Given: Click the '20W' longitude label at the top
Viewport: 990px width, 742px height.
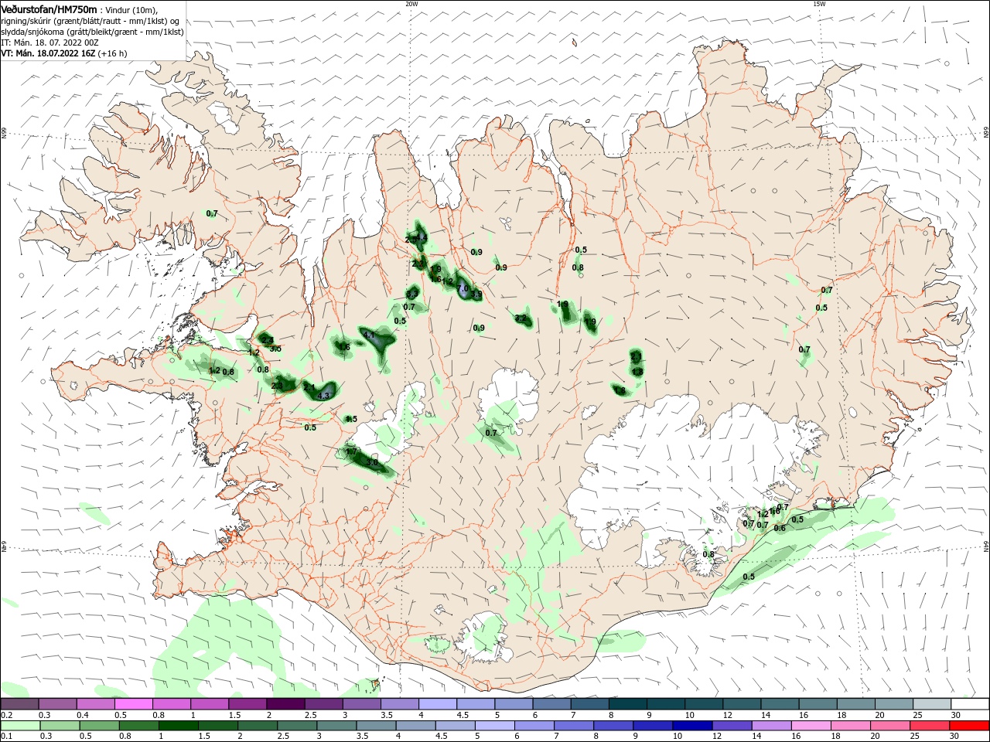Looking at the screenshot, I should (x=411, y=4).
